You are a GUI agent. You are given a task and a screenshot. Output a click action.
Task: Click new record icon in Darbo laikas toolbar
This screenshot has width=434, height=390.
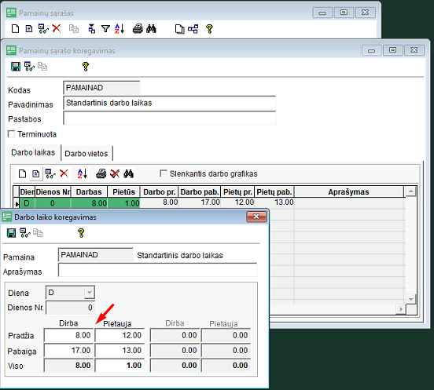[x=23, y=173]
